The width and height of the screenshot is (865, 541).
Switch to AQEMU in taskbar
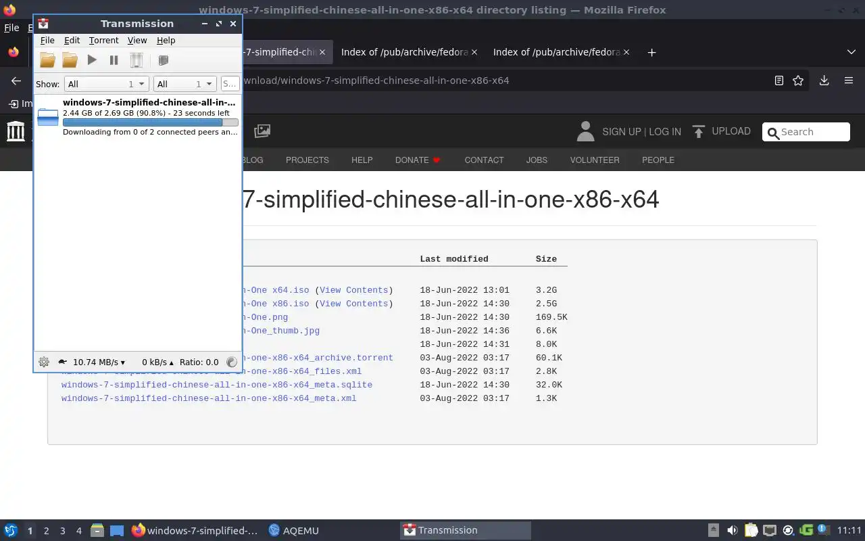click(x=293, y=531)
